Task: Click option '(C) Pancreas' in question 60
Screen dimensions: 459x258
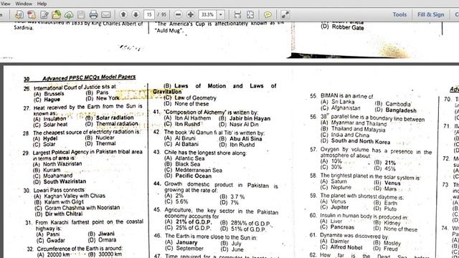Action: [337, 227]
